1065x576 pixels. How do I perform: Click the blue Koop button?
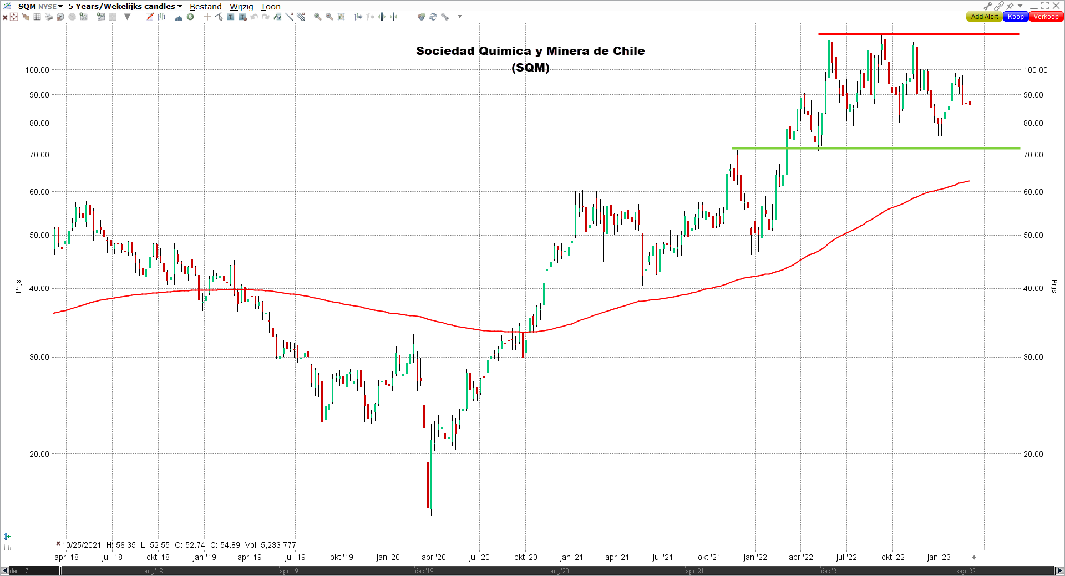tap(1016, 17)
